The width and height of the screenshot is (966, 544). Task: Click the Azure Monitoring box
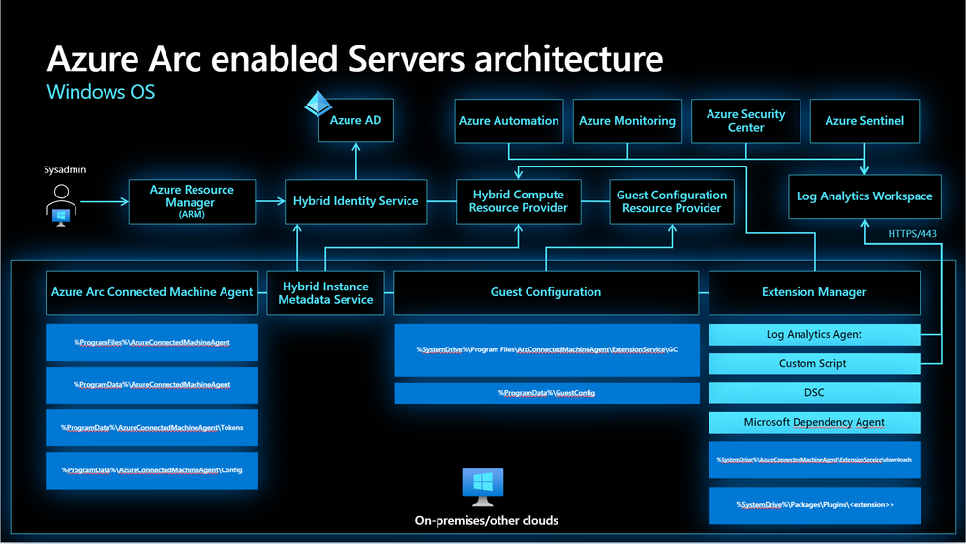tap(627, 121)
